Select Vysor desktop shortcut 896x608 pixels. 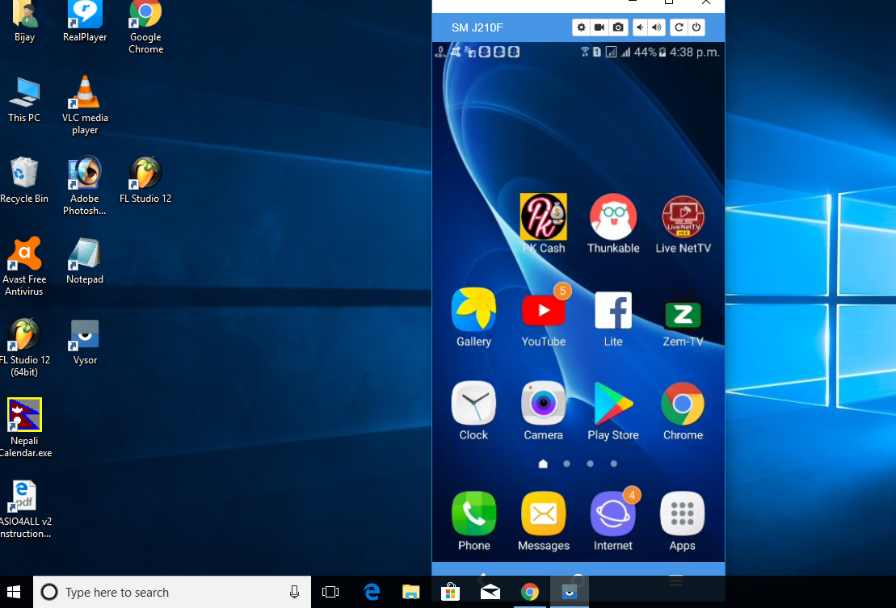tap(85, 342)
